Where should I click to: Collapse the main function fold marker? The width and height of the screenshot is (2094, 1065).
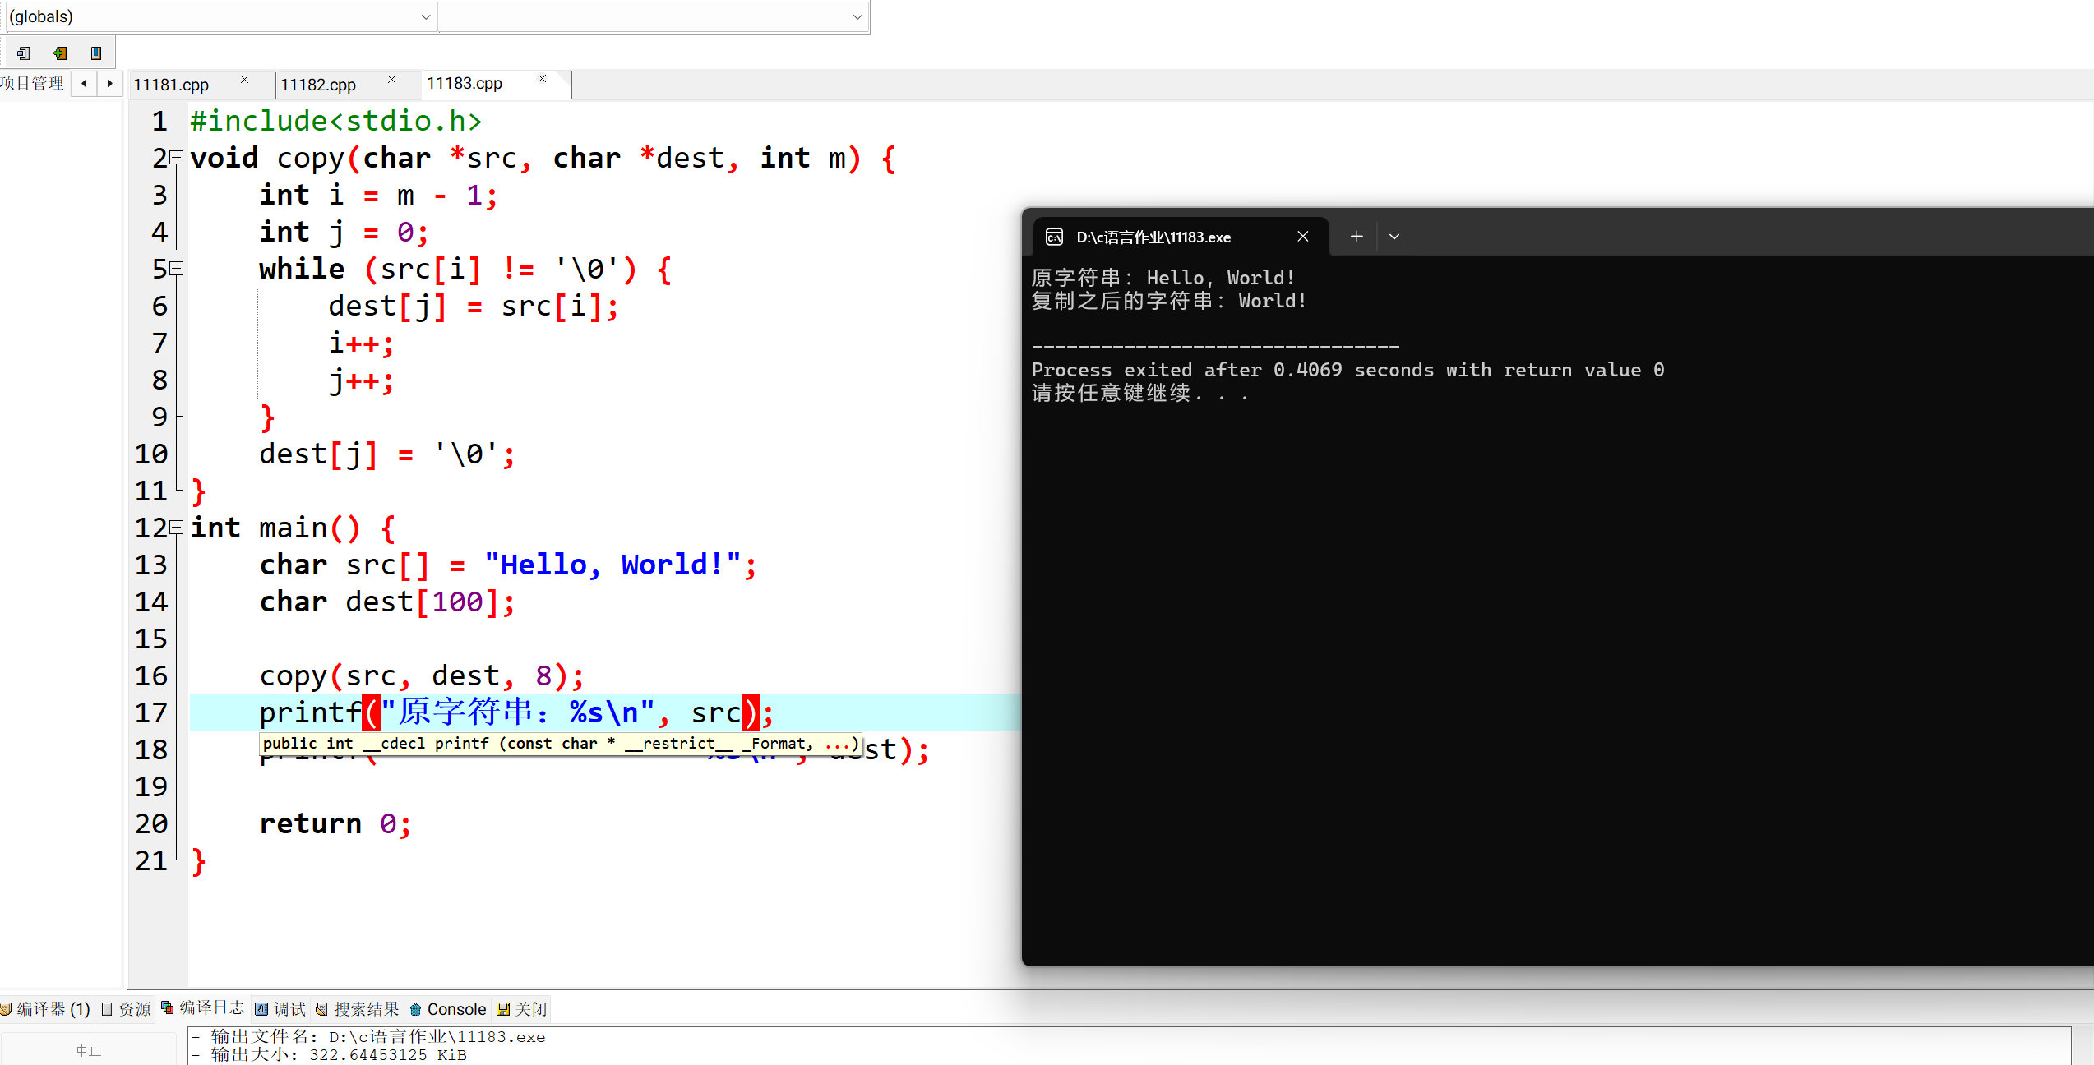point(176,528)
